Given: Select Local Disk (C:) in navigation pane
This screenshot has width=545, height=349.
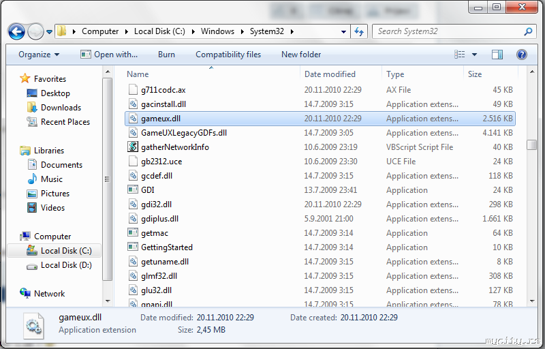Looking at the screenshot, I should coord(54,251).
